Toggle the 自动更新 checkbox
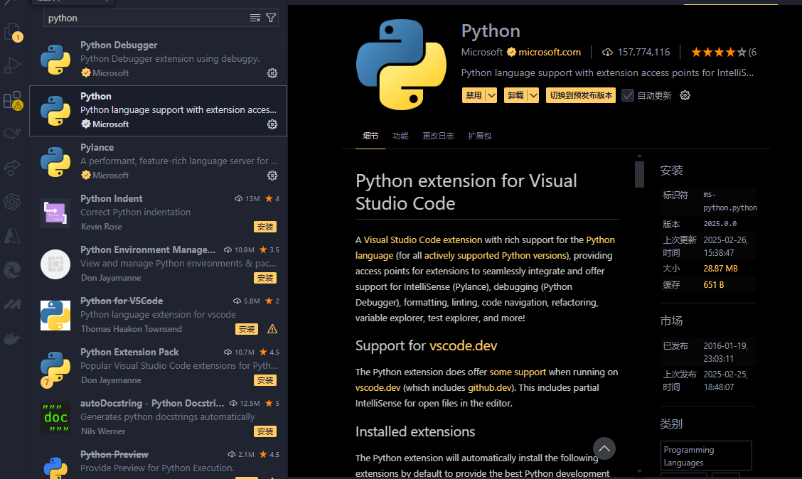802x479 pixels. pos(628,96)
